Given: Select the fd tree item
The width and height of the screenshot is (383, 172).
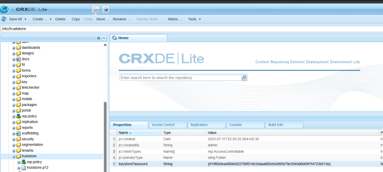Looking at the screenshot, I should point(23,65).
